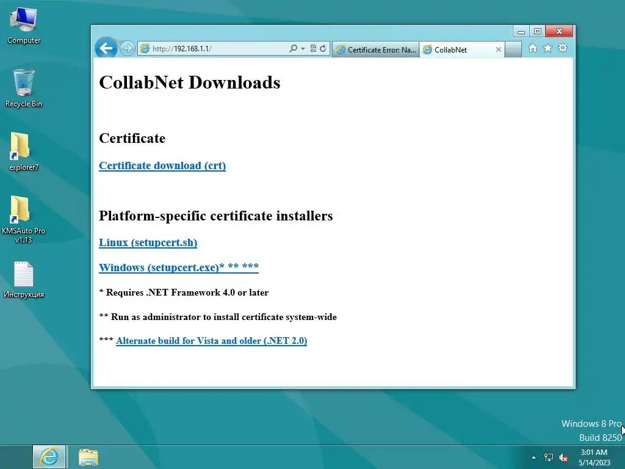
Task: Refresh the page with reload icon
Action: click(x=323, y=49)
